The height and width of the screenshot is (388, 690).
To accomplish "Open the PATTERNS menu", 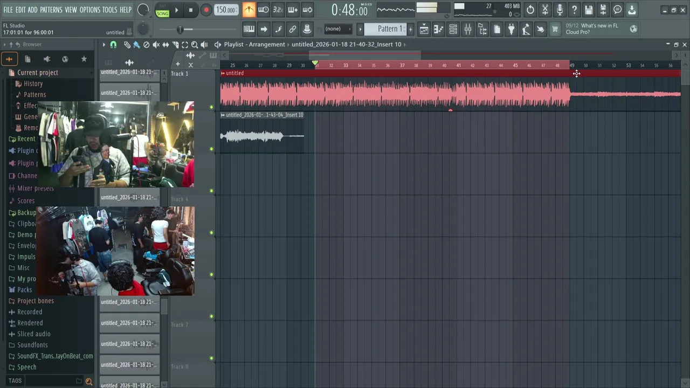I will click(51, 10).
